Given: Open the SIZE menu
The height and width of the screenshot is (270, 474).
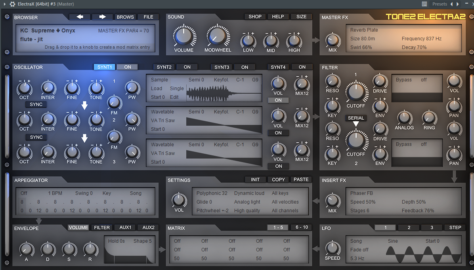Looking at the screenshot, I should pos(301,17).
